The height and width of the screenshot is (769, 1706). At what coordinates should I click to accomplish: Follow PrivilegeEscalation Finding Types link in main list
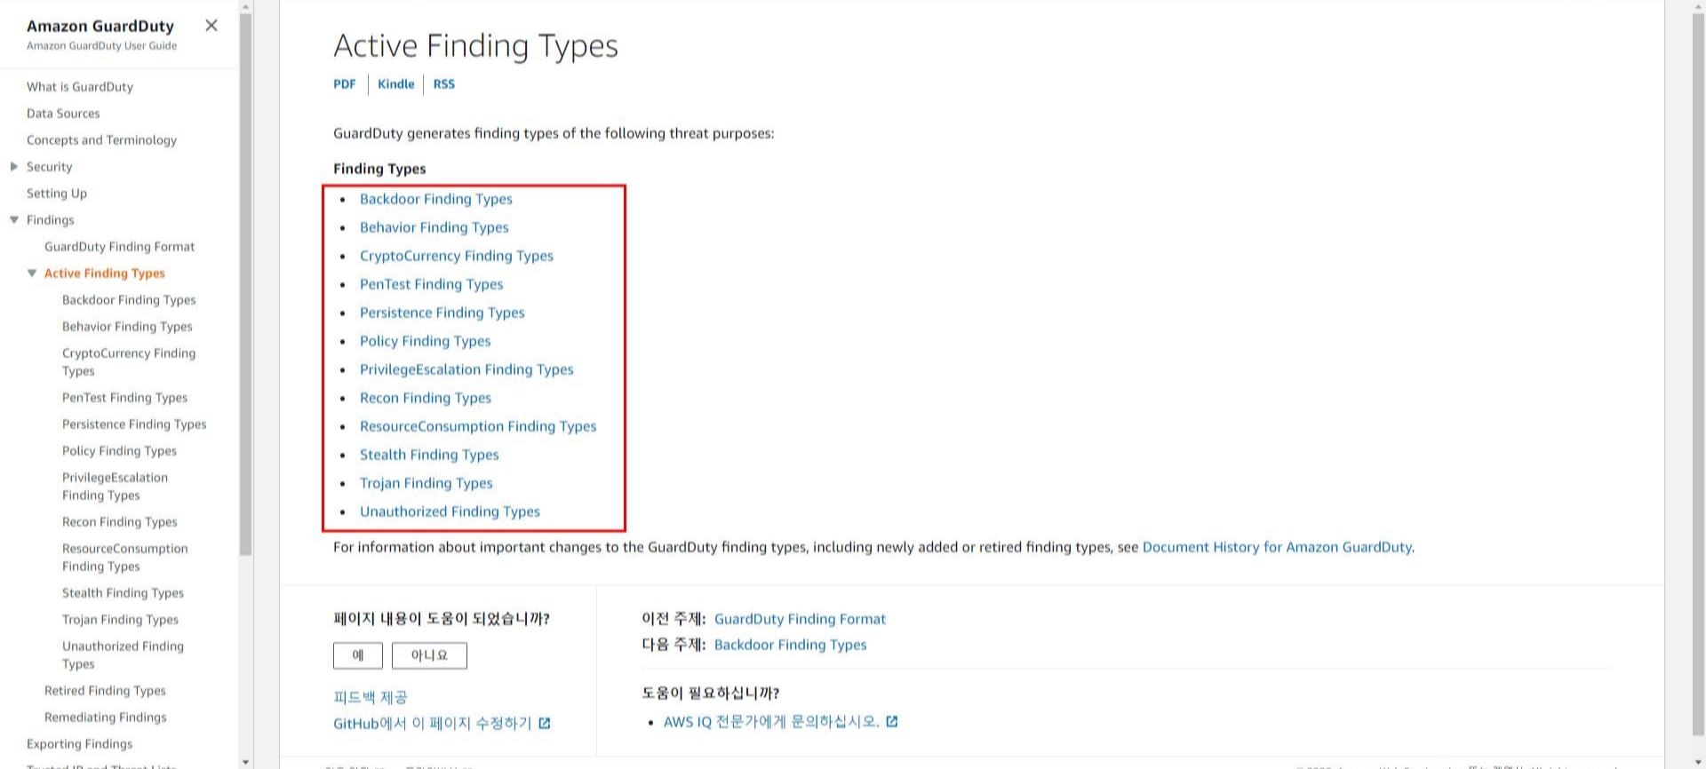point(466,369)
